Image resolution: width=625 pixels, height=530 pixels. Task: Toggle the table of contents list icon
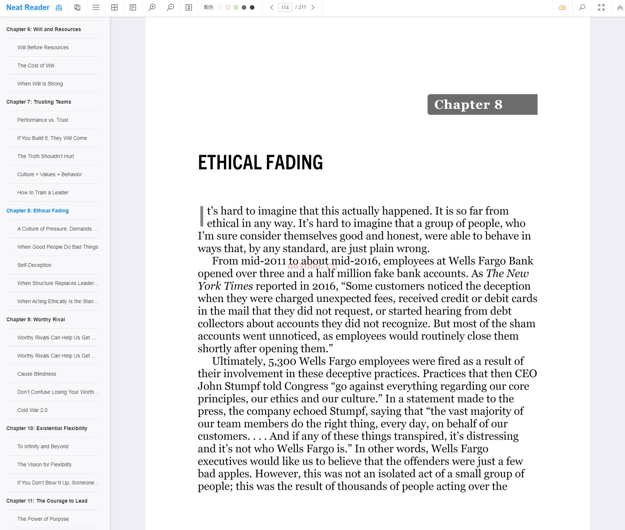tap(96, 7)
